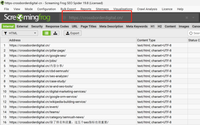Switch to list view icon
200x125 pixels.
pos(47,33)
